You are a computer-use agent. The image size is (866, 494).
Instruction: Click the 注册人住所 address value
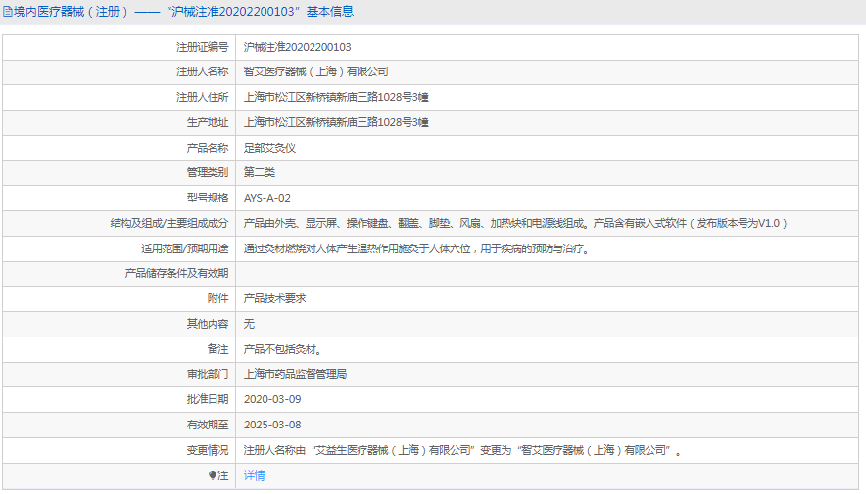tap(336, 97)
